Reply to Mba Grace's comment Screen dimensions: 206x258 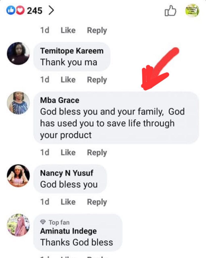(x=97, y=152)
